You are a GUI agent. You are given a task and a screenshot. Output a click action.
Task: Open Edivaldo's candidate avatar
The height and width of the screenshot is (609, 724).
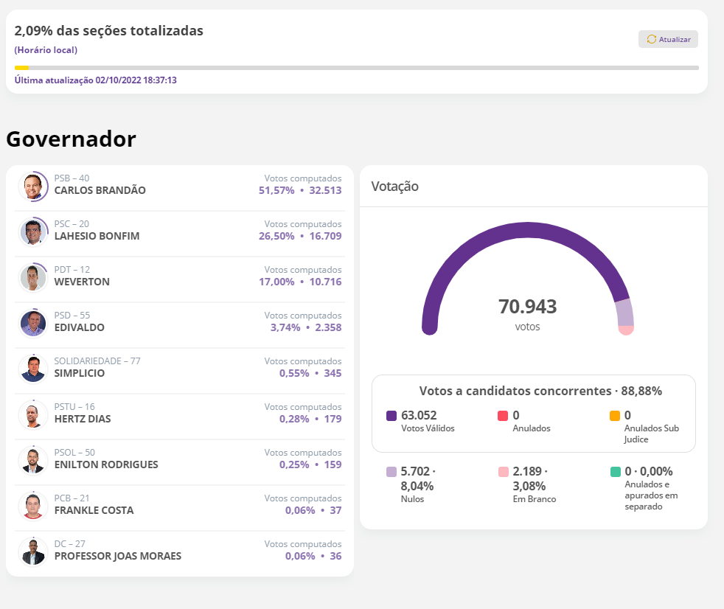[x=33, y=324]
